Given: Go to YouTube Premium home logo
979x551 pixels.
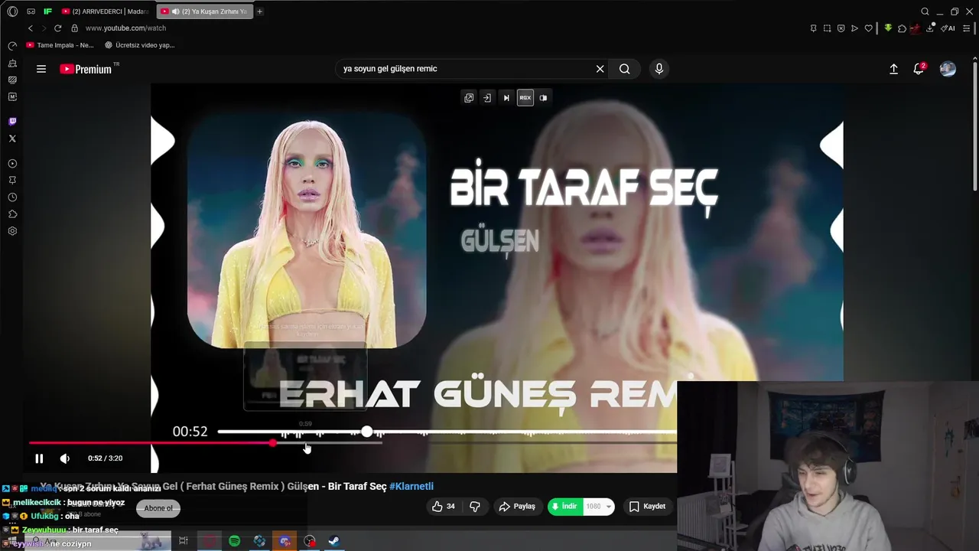Looking at the screenshot, I should click(x=86, y=69).
